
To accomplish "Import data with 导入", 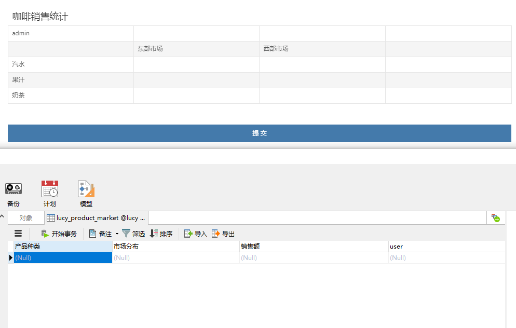I will click(x=196, y=234).
